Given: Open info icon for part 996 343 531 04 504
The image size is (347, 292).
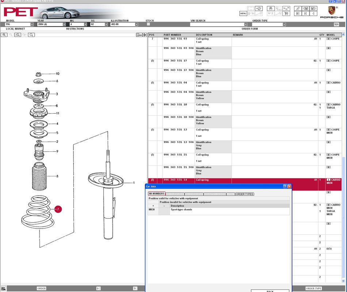Looking at the screenshot, I should [x=328, y=92].
